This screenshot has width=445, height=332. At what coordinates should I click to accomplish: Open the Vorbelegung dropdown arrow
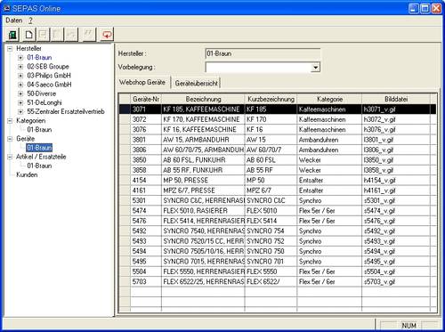click(315, 68)
